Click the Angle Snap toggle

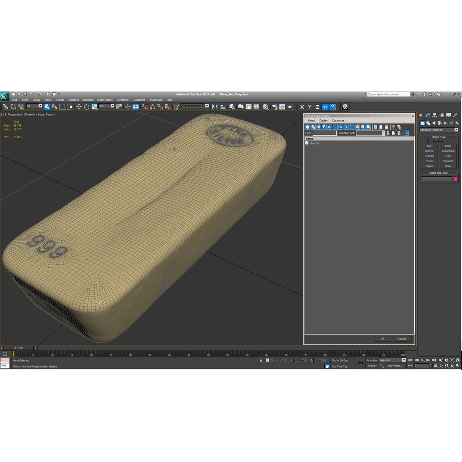(152, 107)
